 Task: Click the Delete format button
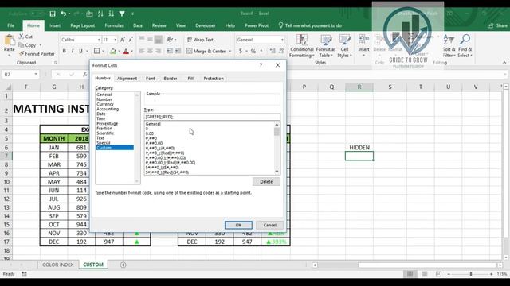(x=266, y=182)
